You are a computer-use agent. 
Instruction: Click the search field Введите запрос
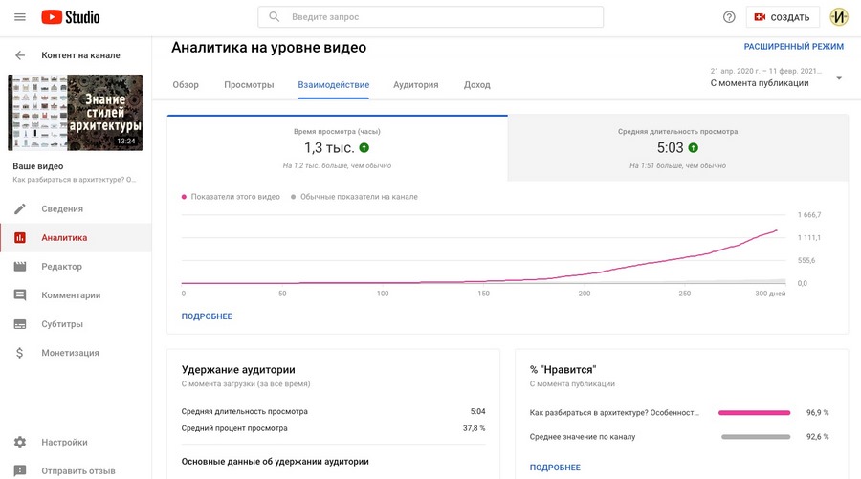point(430,17)
